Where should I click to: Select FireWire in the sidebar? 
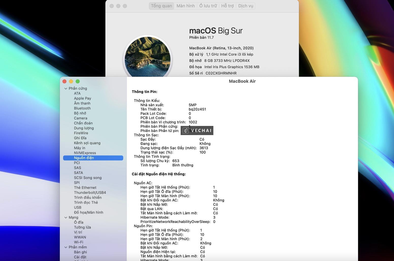pos(81,133)
